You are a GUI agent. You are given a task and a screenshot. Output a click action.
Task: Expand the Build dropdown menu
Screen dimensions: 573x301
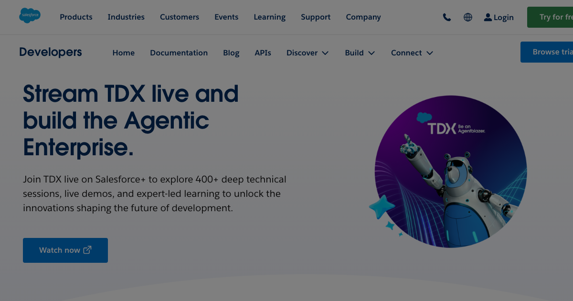coord(360,53)
